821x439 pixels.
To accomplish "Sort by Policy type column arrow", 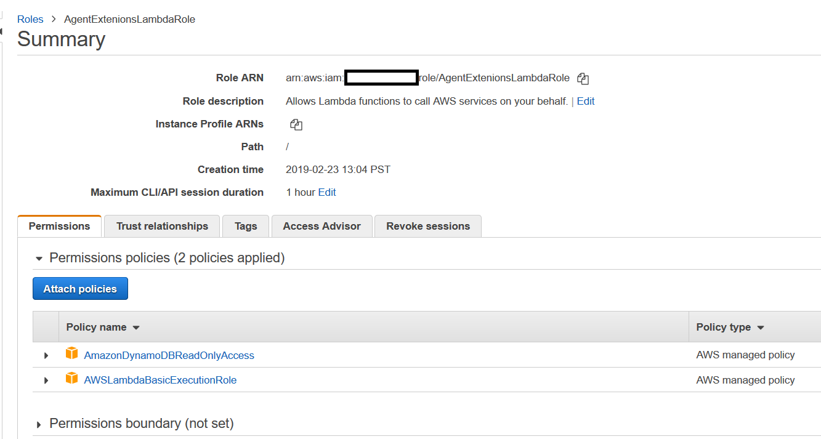I will [761, 328].
